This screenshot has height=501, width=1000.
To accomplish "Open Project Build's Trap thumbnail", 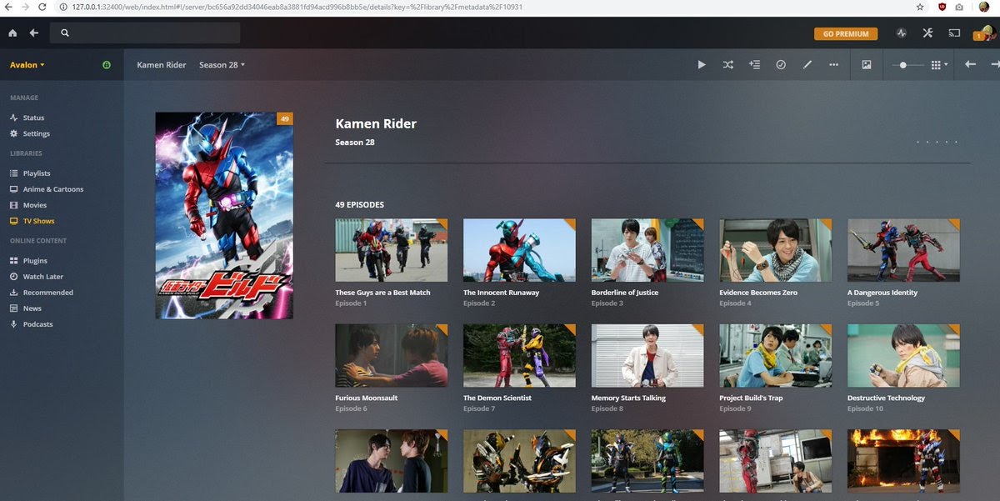I will [776, 356].
